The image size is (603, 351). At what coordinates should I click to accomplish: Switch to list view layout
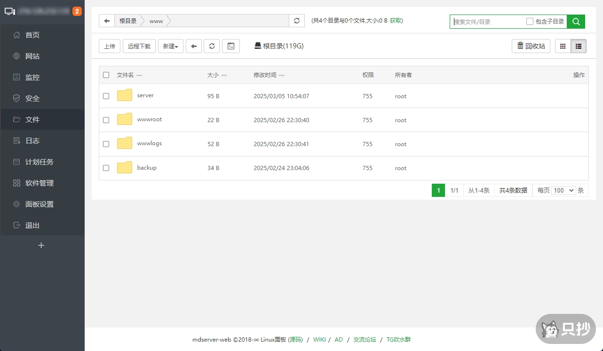(579, 46)
